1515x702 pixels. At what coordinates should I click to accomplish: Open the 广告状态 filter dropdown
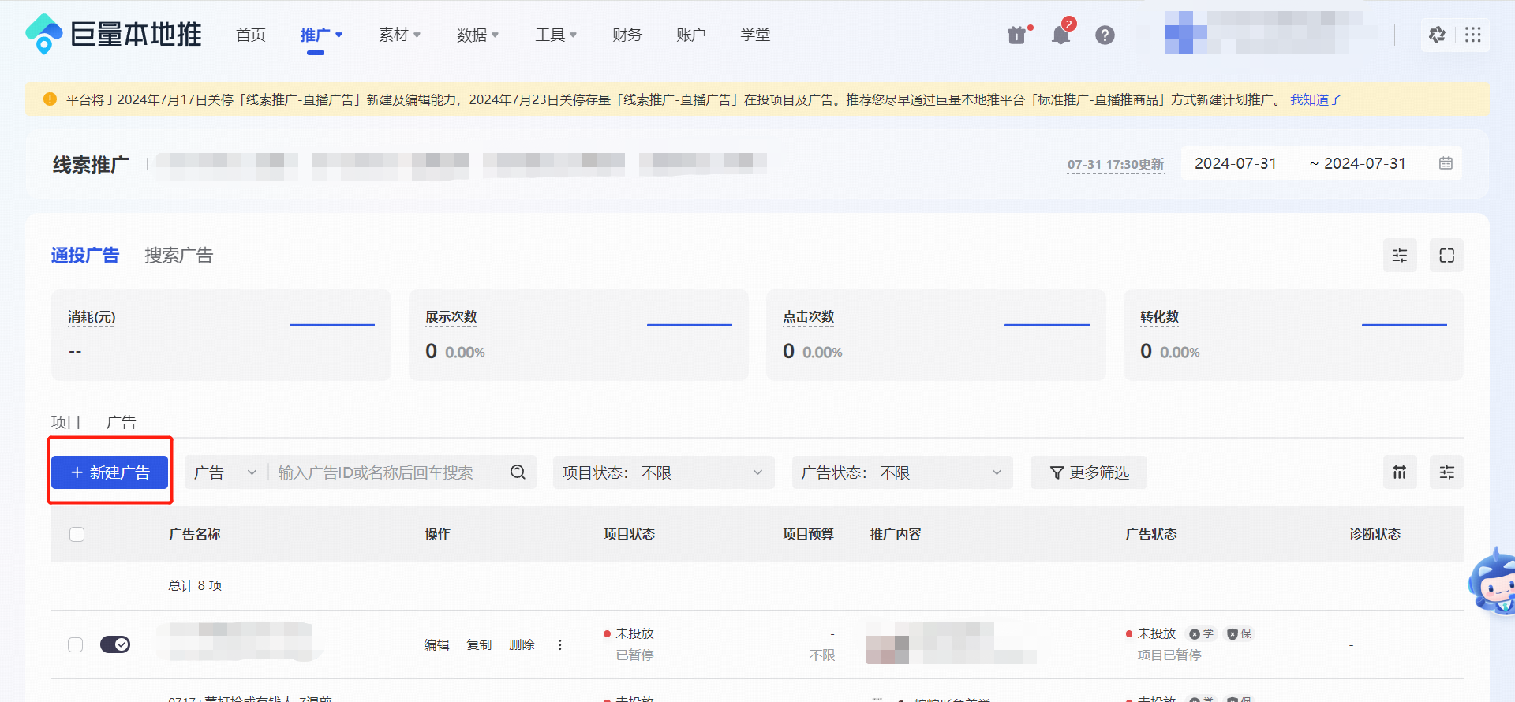(903, 472)
